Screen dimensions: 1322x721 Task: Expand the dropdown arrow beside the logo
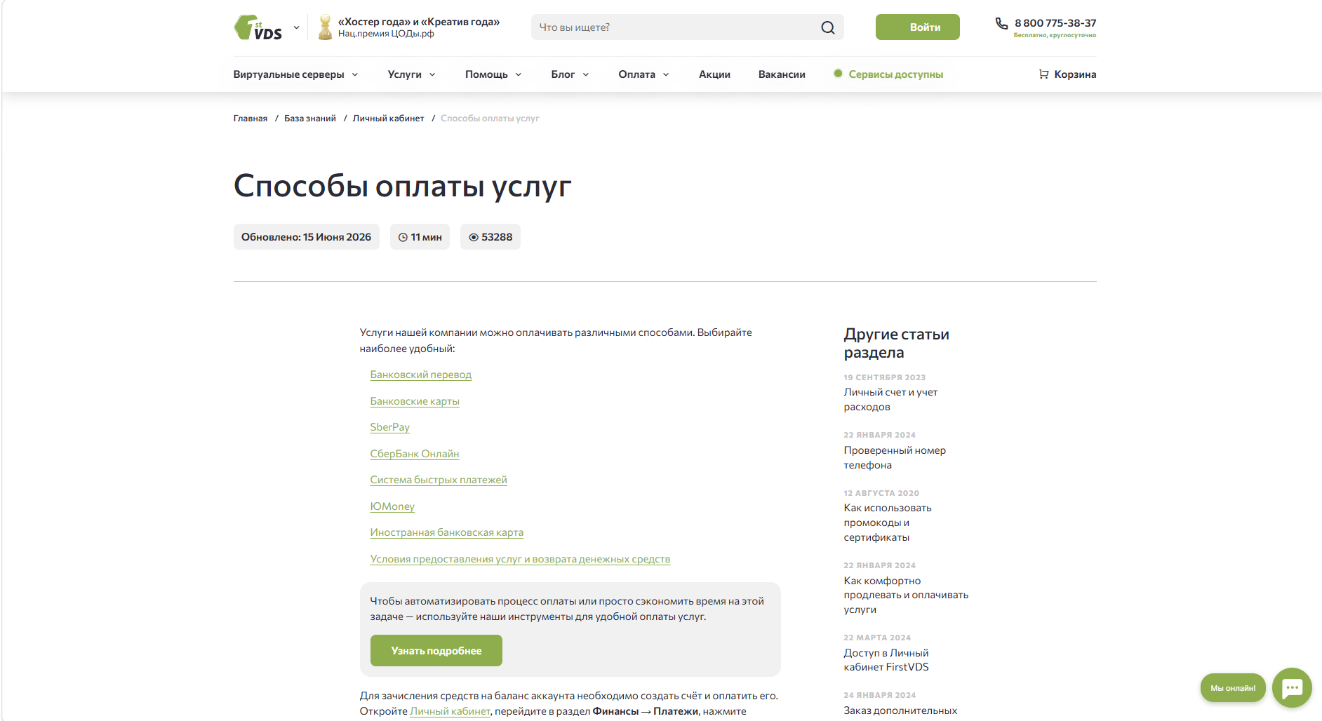[x=296, y=27]
